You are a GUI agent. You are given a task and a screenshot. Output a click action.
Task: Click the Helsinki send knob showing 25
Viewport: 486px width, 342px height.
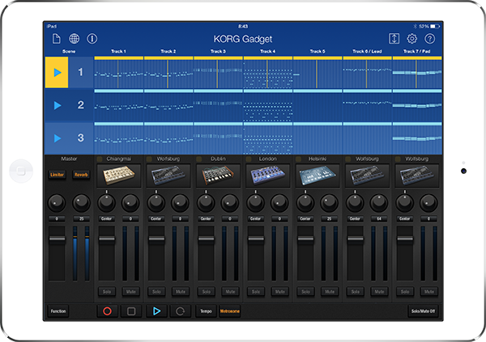click(x=329, y=203)
